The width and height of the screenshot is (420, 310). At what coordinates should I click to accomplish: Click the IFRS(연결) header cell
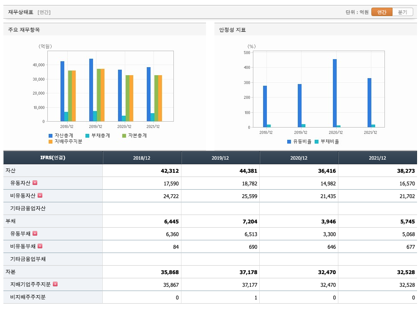(53, 158)
